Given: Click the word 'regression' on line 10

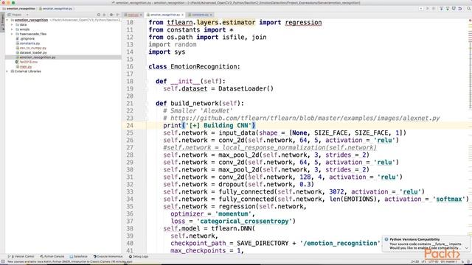Looking at the screenshot, I should (x=303, y=23).
